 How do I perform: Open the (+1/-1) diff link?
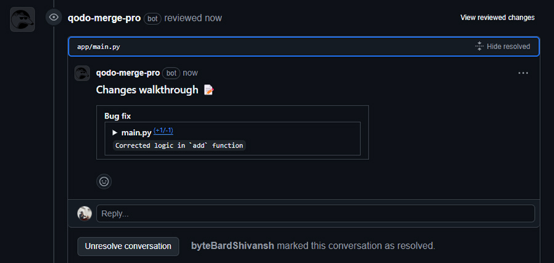163,131
